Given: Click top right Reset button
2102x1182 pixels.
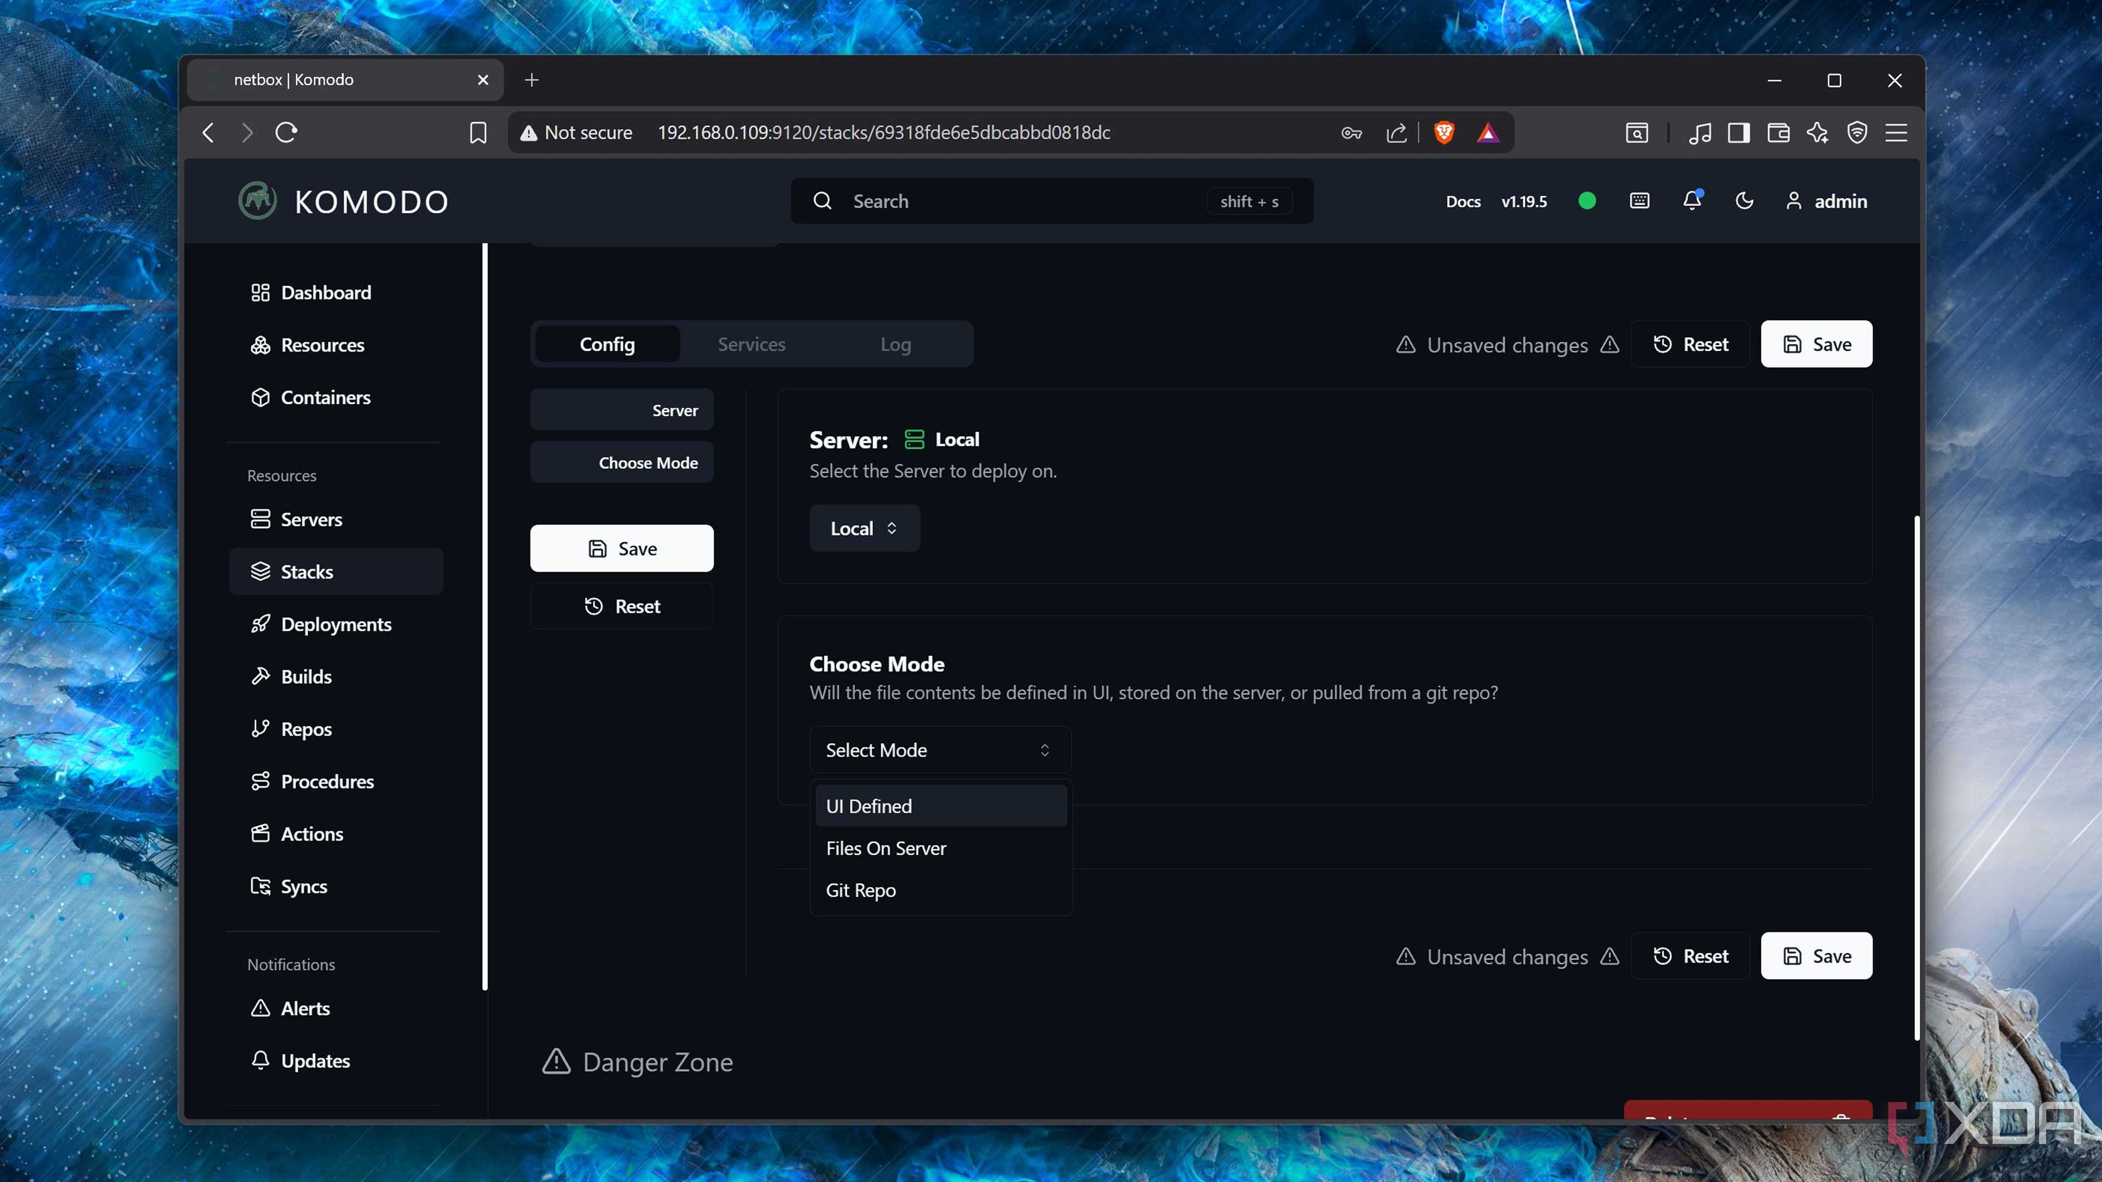Looking at the screenshot, I should [1691, 344].
